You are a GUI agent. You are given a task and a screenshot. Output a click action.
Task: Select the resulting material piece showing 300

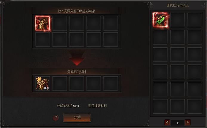pyautogui.click(x=43, y=83)
